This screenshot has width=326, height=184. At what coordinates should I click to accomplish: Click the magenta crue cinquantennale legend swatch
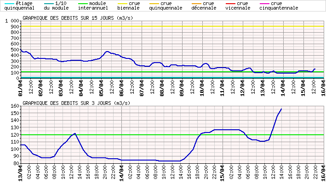265,4
